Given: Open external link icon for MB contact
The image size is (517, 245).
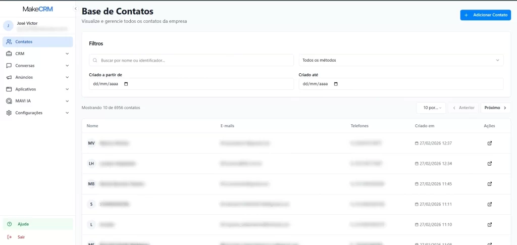Looking at the screenshot, I should pyautogui.click(x=489, y=184).
